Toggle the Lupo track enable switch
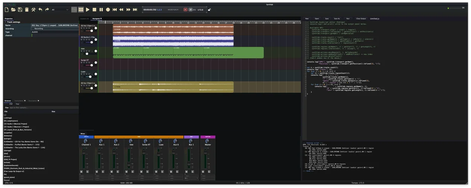This screenshot has width=471, height=188. click(x=96, y=74)
